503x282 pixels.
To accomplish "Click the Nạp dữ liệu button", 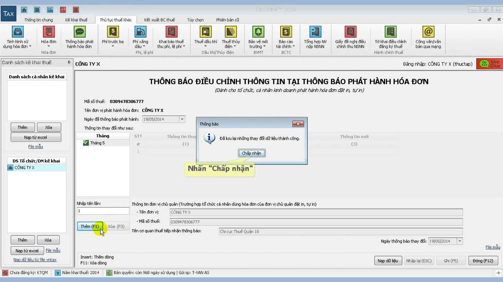I will pos(388,261).
